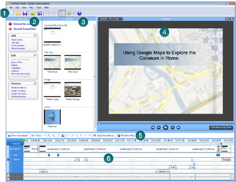Jump to end with the last playback control
The image size is (236, 182).
click(178, 127)
